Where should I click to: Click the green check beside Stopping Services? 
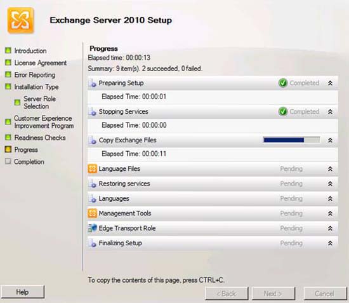coord(283,111)
